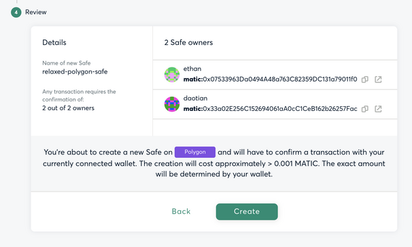Click the Details heading
412x247 pixels.
54,42
